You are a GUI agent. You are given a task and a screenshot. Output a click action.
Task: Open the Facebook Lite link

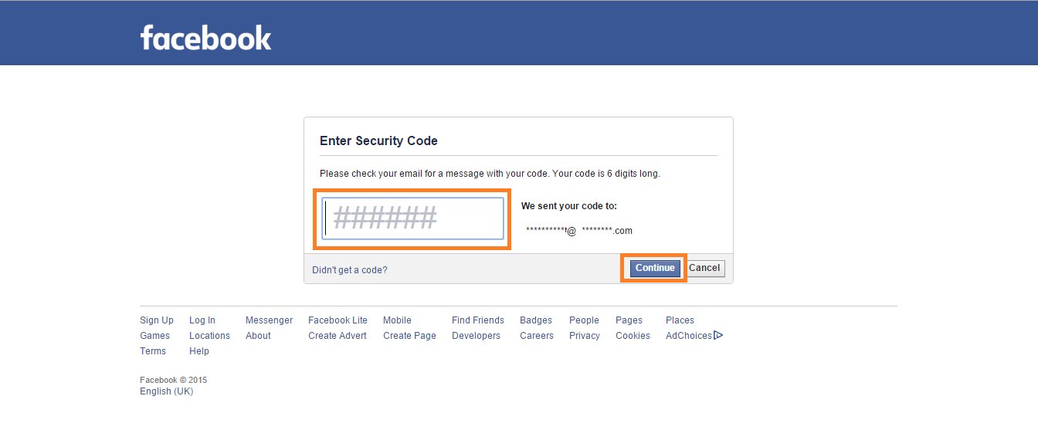(338, 320)
